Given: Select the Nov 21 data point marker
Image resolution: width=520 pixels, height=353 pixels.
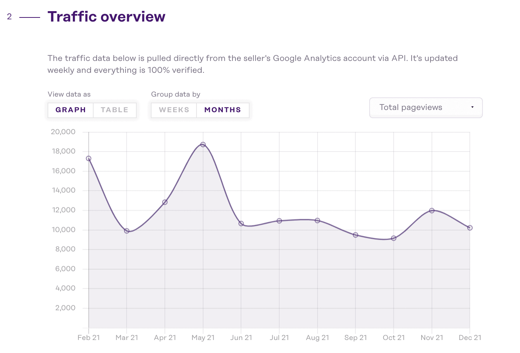Looking at the screenshot, I should pyautogui.click(x=432, y=210).
